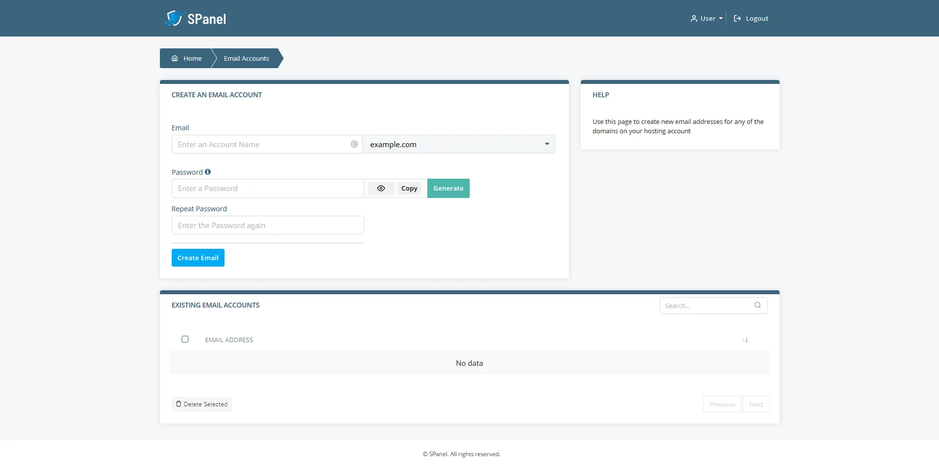This screenshot has width=939, height=468.
Task: Select the Home breadcrumb item
Action: click(192, 58)
